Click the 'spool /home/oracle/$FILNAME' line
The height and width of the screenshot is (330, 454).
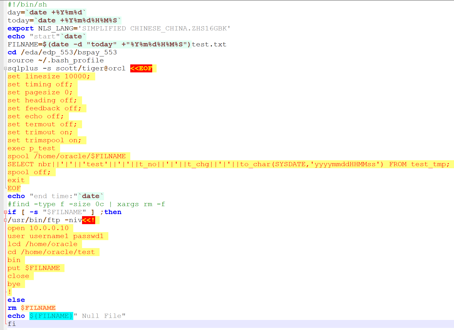click(x=67, y=156)
